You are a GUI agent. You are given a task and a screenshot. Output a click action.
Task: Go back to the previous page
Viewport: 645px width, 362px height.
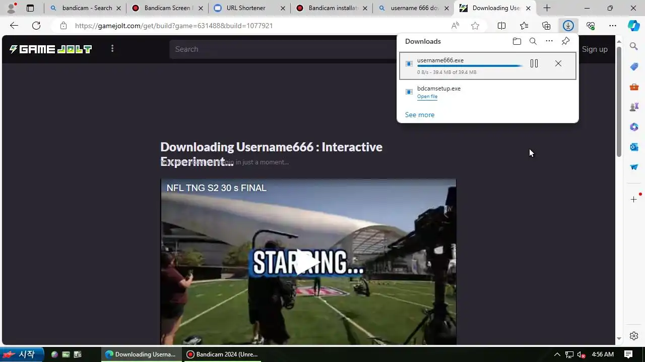14,26
